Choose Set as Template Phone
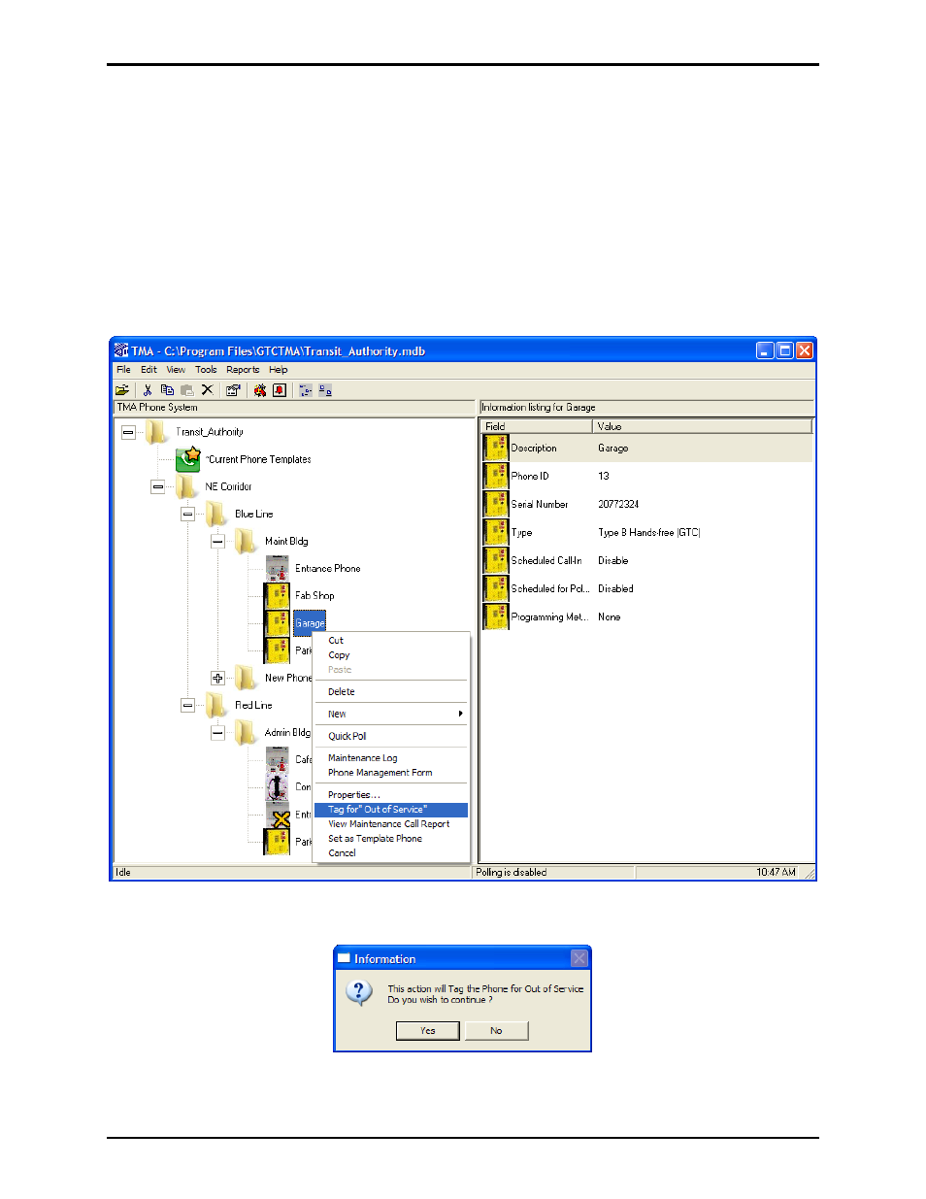926x1199 pixels. (x=375, y=839)
